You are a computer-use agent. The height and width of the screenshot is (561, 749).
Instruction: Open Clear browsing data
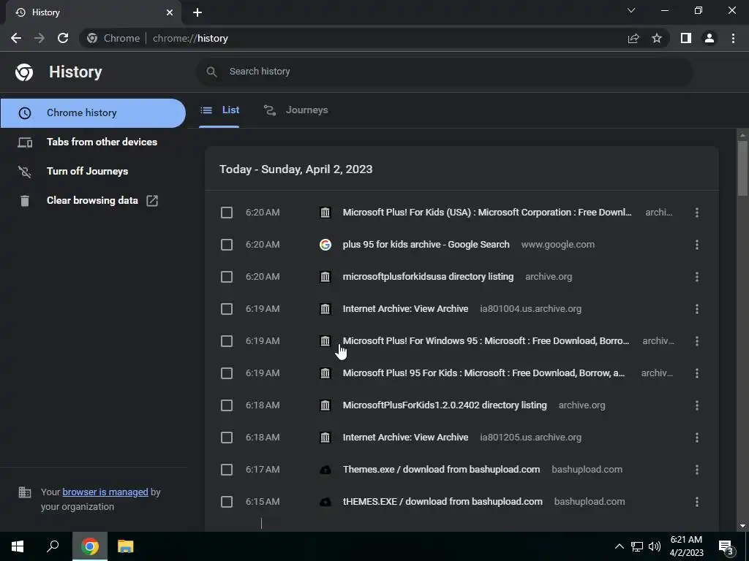pos(93,200)
